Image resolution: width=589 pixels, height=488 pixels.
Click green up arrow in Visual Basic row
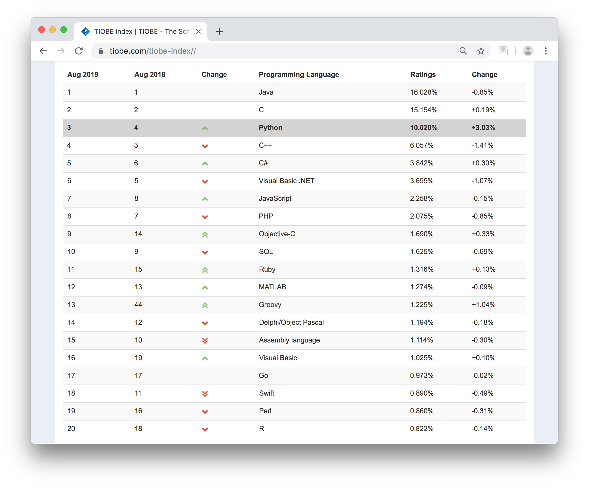(x=205, y=358)
